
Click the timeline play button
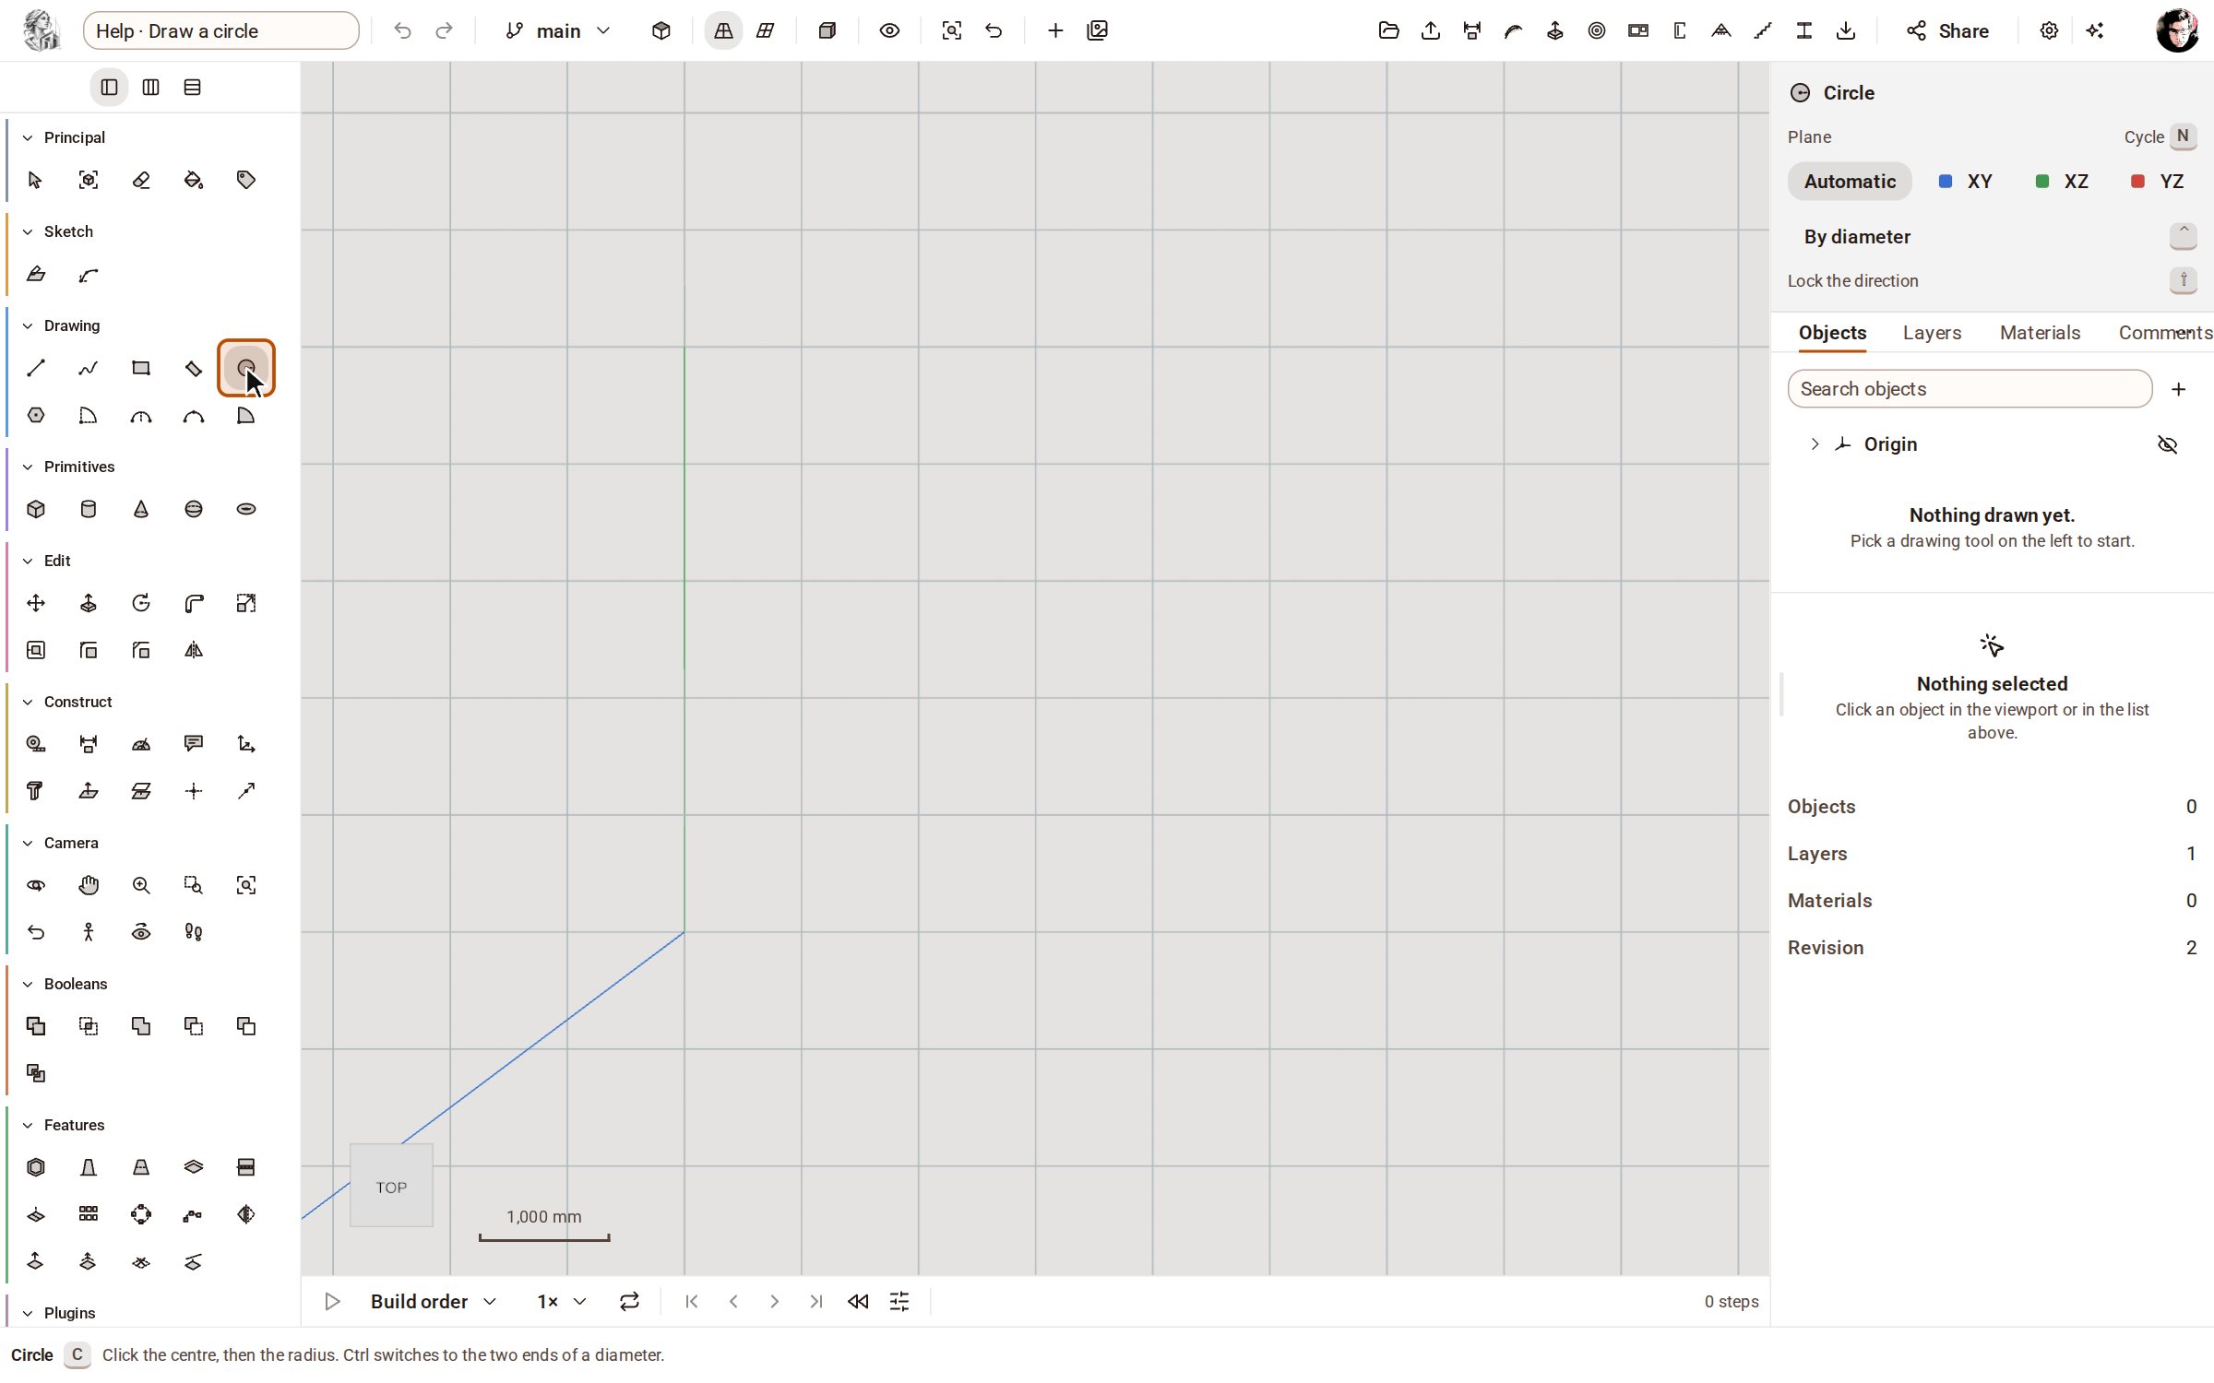pos(333,1302)
